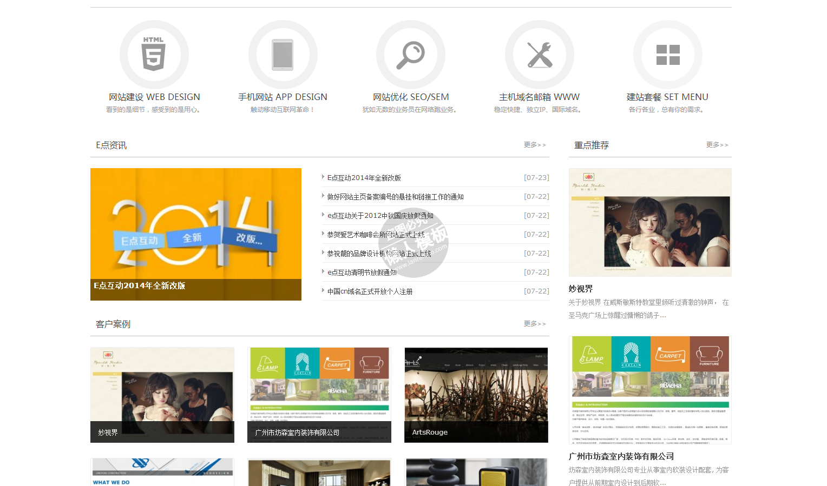Click the magnifier SEO/SEM icon

[x=411, y=55]
